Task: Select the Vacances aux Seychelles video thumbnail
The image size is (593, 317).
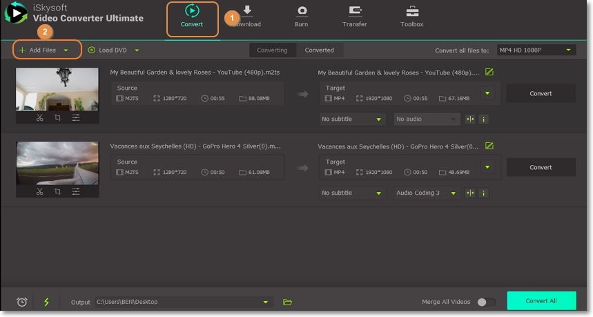Action: click(x=57, y=163)
